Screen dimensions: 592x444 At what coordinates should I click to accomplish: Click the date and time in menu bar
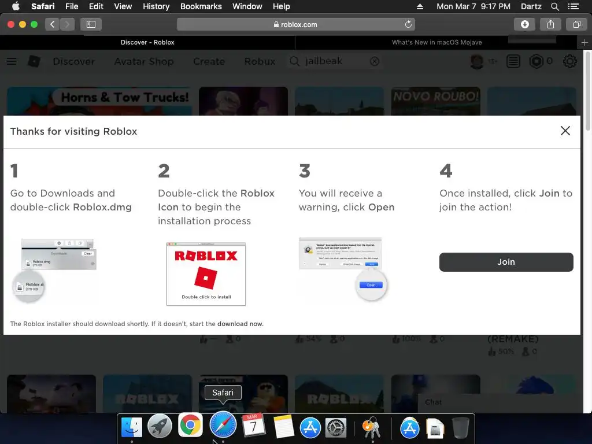[x=473, y=6]
